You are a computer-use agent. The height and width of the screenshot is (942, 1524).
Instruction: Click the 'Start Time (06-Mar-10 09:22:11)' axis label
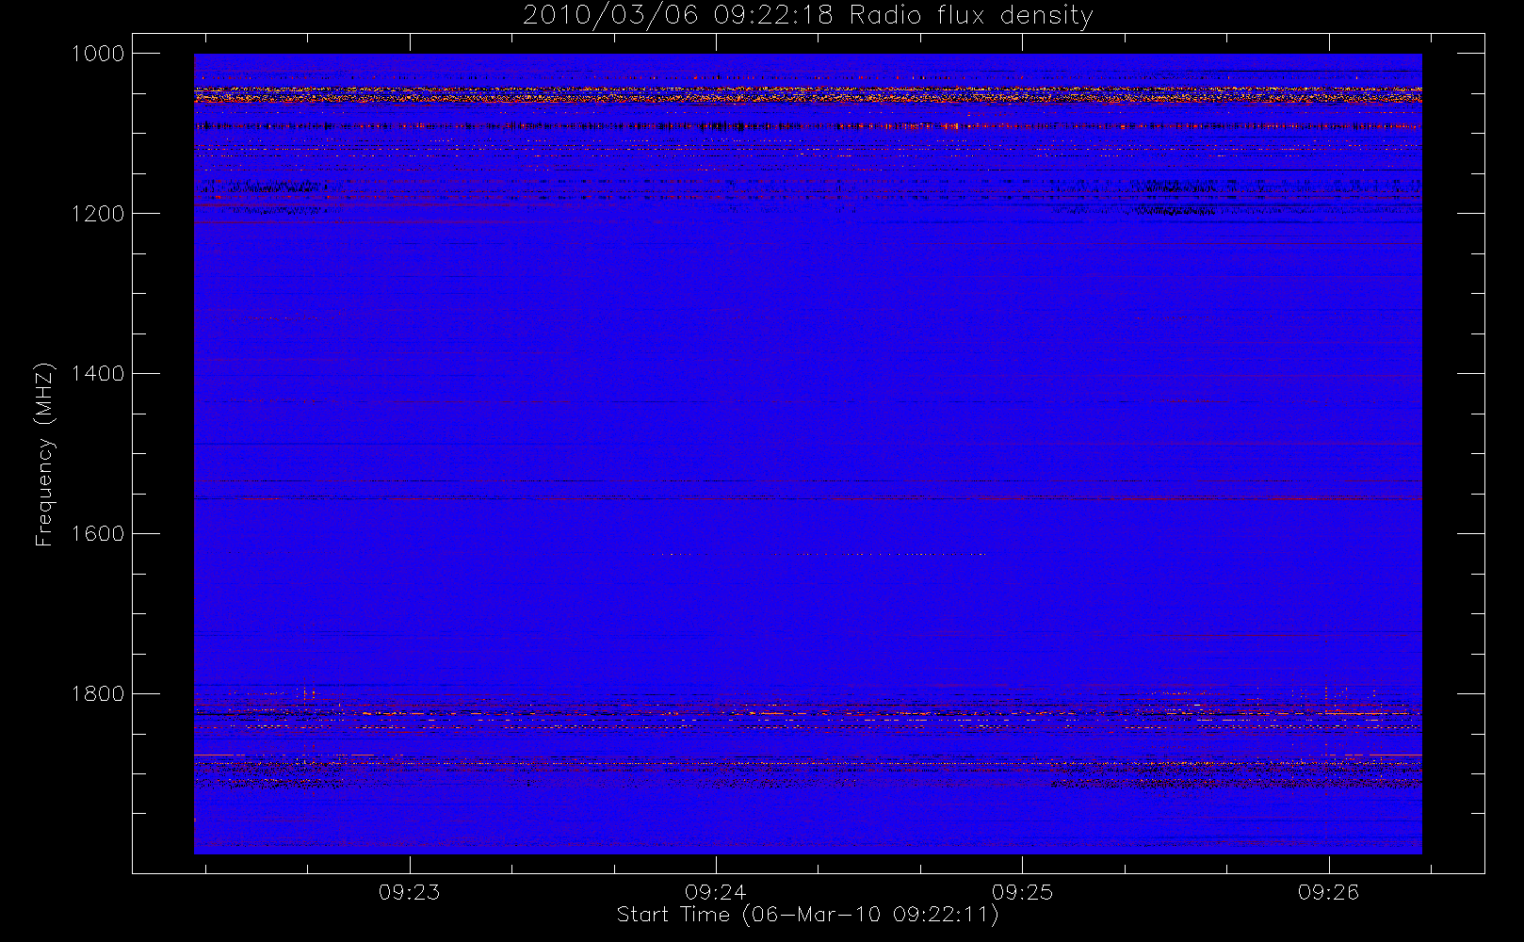(807, 915)
